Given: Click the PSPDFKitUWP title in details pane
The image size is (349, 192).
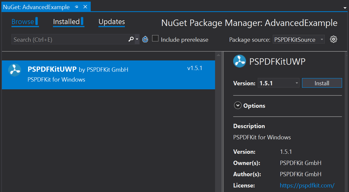Looking at the screenshot, I should pyautogui.click(x=277, y=62).
